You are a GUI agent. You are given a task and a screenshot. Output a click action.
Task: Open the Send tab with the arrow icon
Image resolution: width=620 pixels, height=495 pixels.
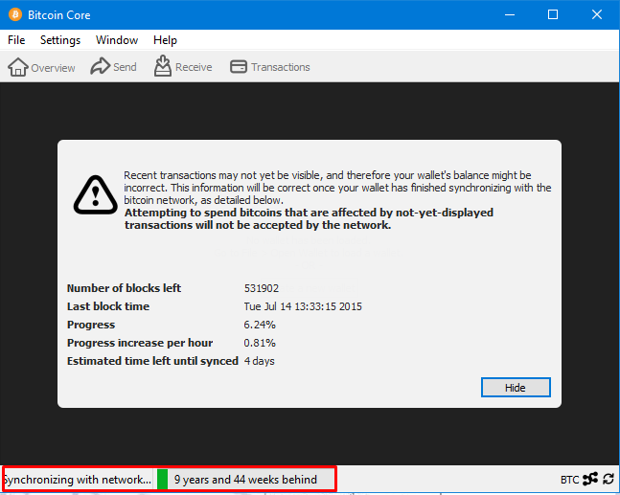[x=113, y=66]
